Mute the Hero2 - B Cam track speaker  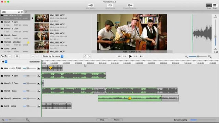click(39, 83)
